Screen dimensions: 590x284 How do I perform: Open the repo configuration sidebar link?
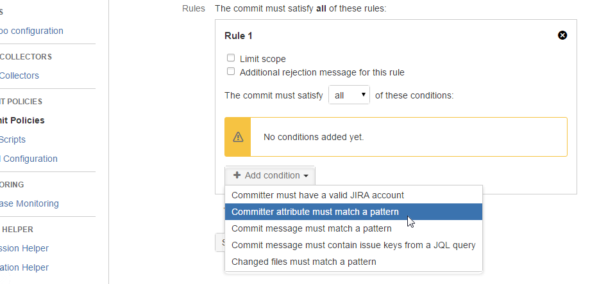[x=31, y=31]
